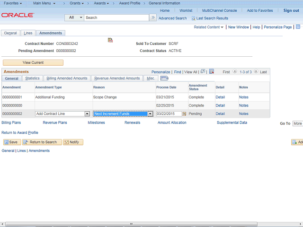
Task: Click the View Current button
Action: tap(33, 62)
